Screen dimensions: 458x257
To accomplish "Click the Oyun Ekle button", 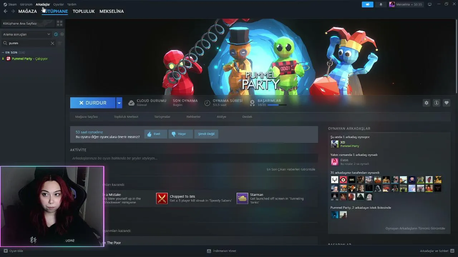I will 13,251.
